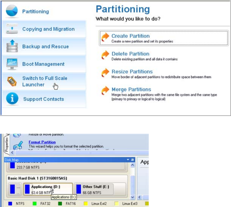Select Other Stuff (E:) partition
The width and height of the screenshot is (231, 207).
click(94, 189)
